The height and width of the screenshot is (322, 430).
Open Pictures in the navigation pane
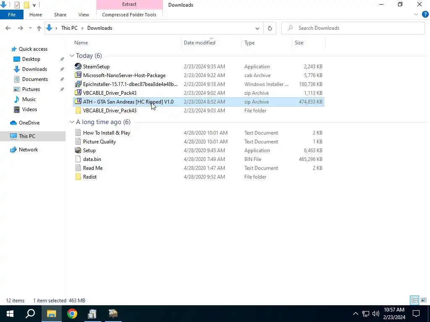31,89
